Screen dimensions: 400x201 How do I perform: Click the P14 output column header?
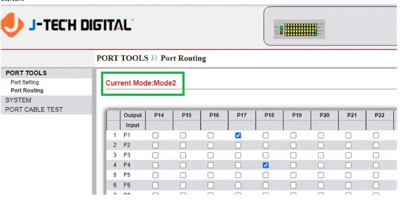(x=159, y=115)
